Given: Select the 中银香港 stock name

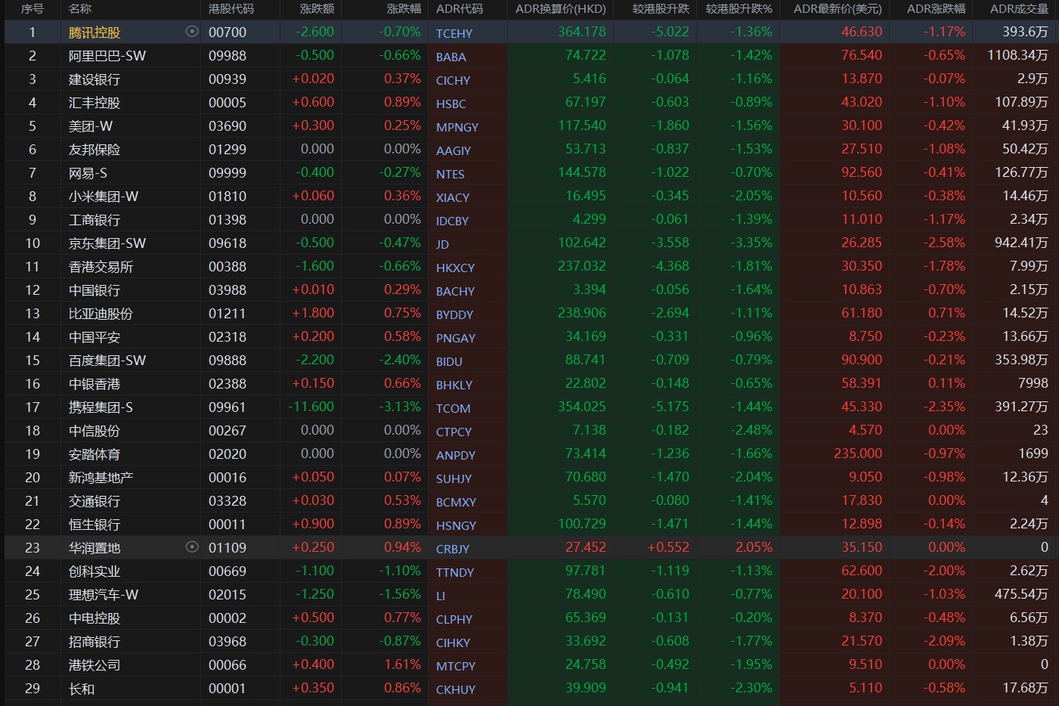Looking at the screenshot, I should [94, 384].
